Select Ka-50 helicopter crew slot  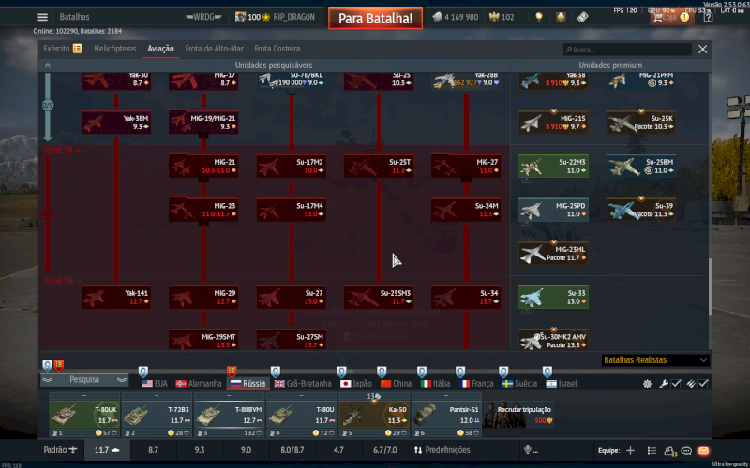[x=374, y=414]
